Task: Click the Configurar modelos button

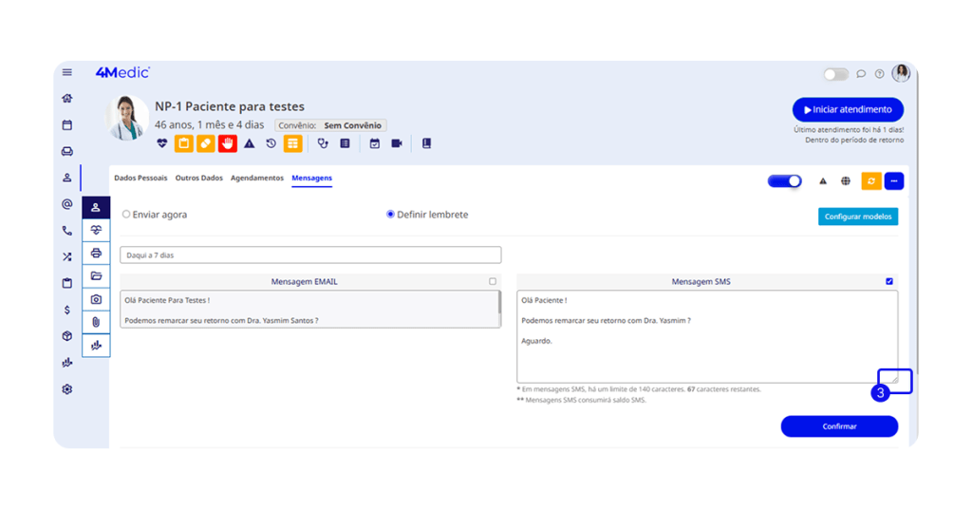Action: coord(858,217)
